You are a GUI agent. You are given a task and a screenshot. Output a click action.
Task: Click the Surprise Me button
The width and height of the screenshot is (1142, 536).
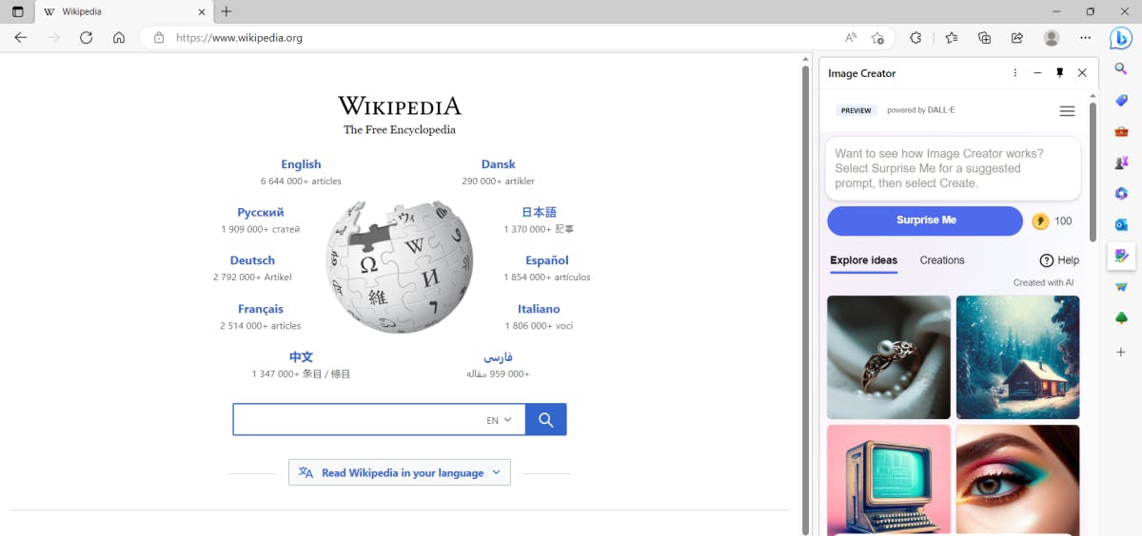click(924, 220)
